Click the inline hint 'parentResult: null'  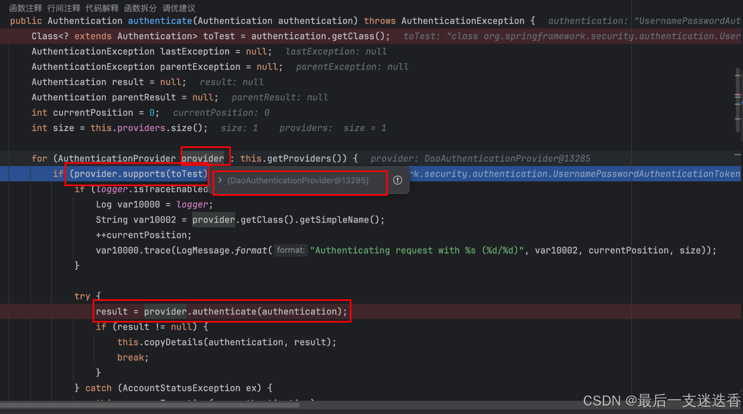tap(280, 97)
